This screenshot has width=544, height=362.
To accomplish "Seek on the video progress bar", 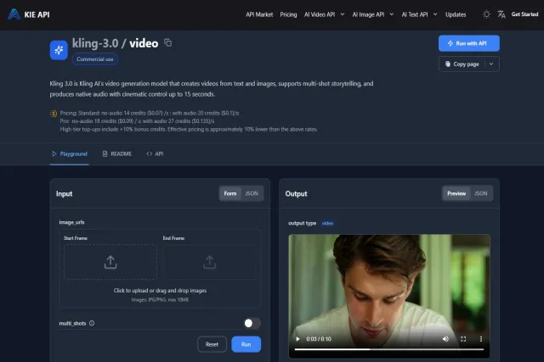I will 389,349.
